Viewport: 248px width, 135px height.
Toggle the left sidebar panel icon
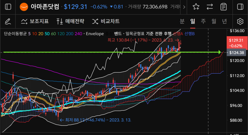[8, 7]
